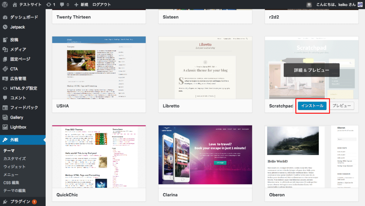Click the Twenty Thirteen theme name
This screenshot has width=365, height=206.
(73, 17)
